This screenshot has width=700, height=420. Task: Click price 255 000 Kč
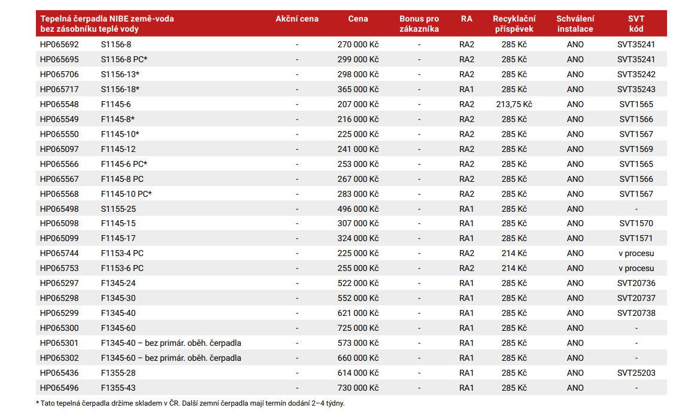click(x=358, y=269)
